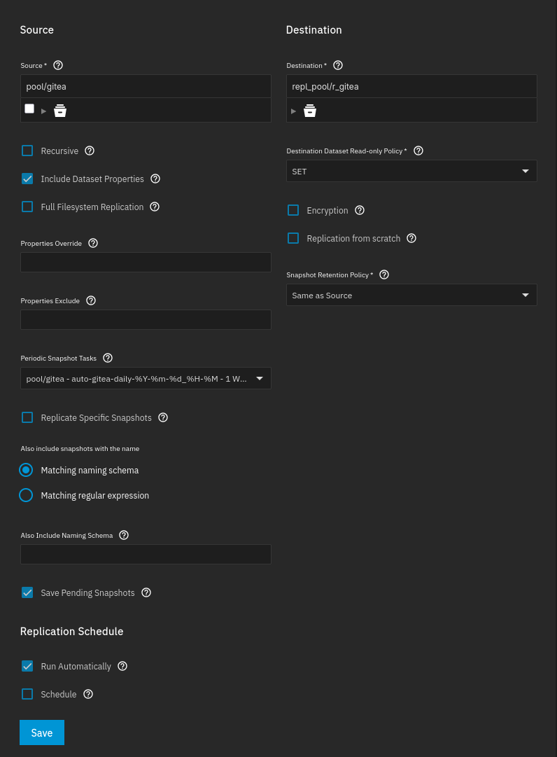Show help for Properties Override

coord(93,243)
